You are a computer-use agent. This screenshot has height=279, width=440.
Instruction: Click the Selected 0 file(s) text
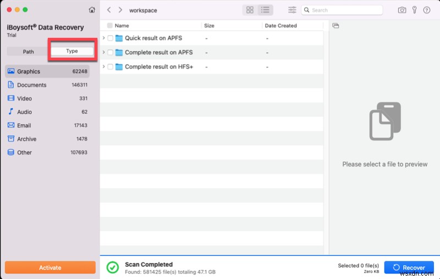click(359, 265)
